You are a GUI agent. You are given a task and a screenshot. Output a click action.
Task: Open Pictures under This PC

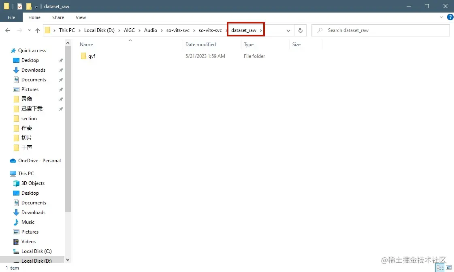[x=30, y=232]
